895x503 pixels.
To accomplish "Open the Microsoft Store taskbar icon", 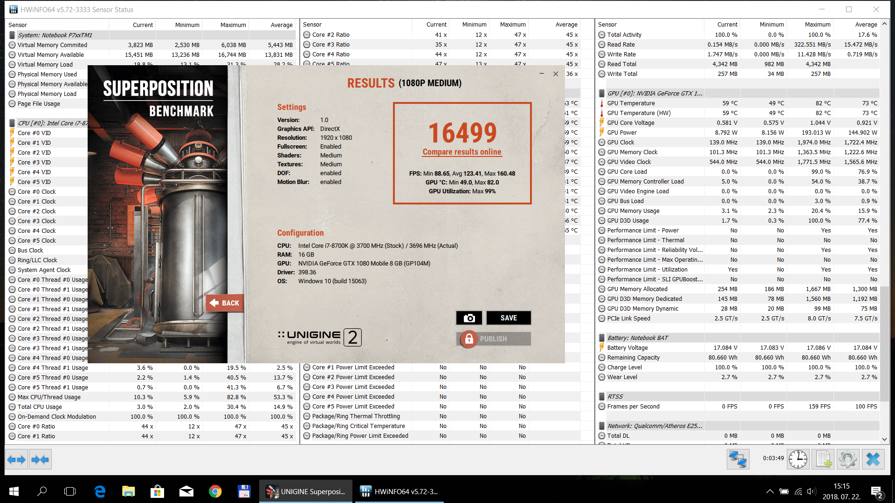I will click(x=157, y=491).
